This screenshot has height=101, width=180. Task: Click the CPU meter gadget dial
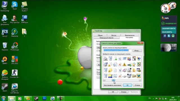coord(165,8)
